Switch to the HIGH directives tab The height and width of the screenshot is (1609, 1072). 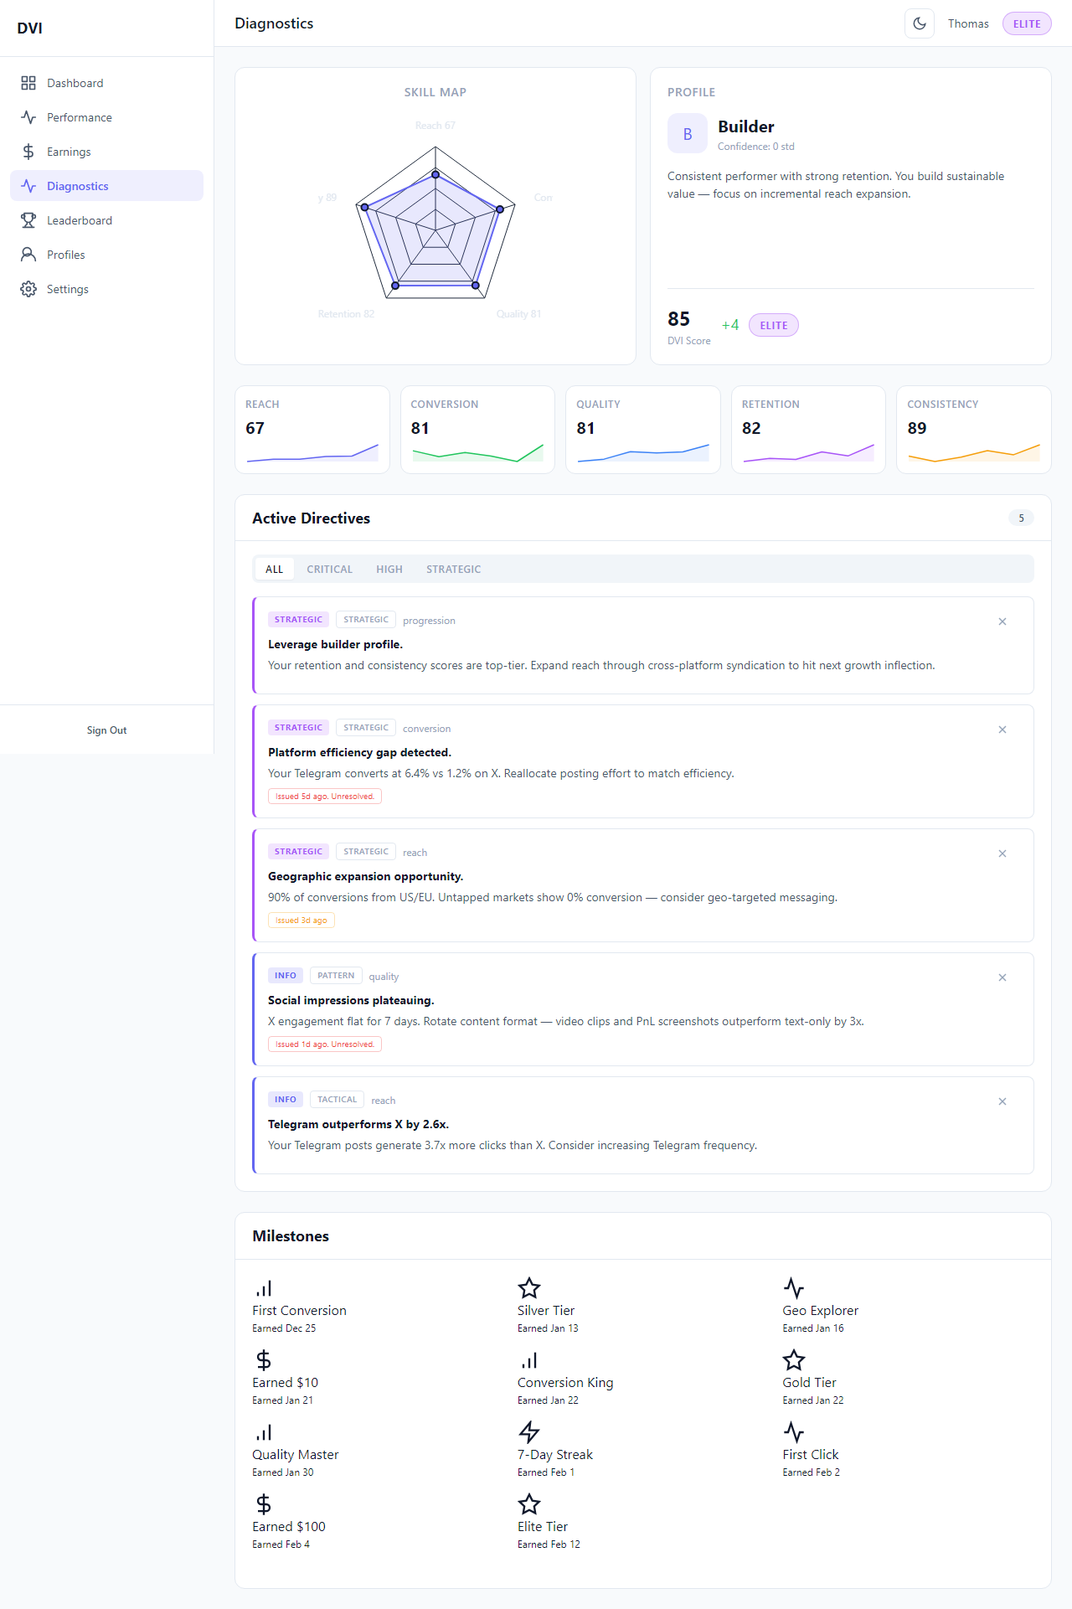click(x=389, y=570)
